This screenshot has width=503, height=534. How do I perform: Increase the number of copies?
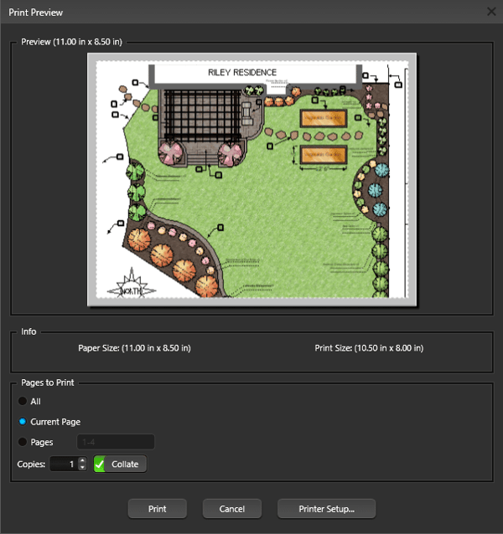[x=82, y=460]
